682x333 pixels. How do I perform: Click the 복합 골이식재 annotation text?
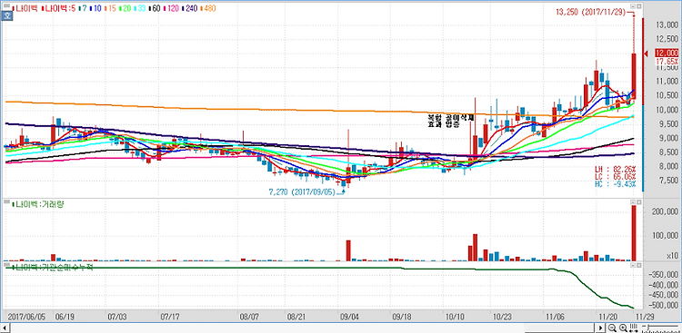click(452, 117)
